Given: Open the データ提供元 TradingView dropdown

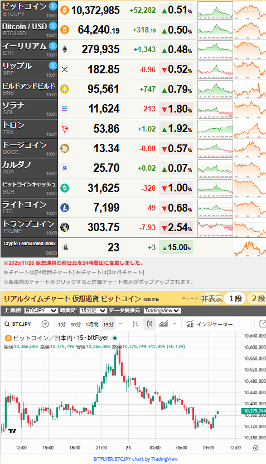Looking at the screenshot, I should point(162,311).
